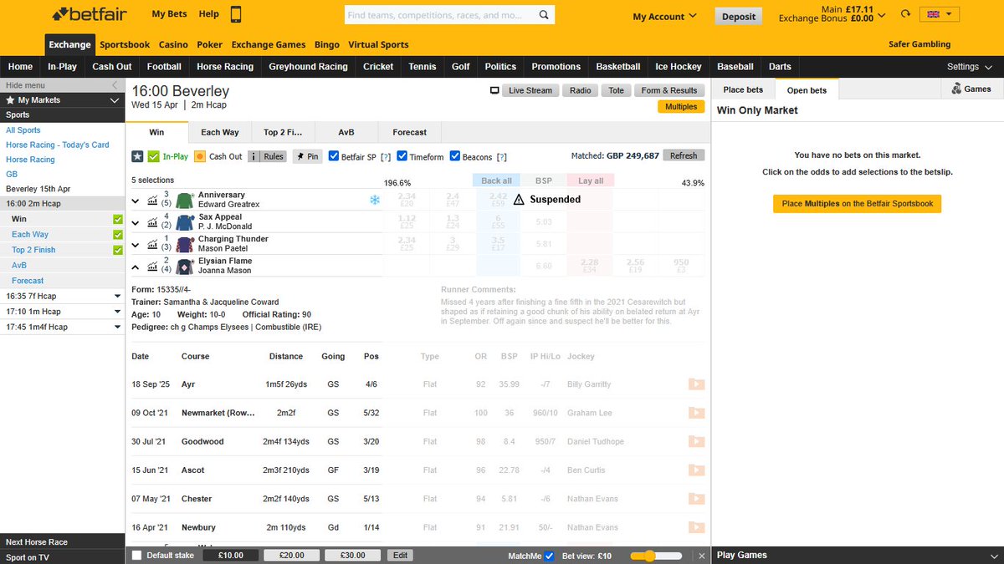Toggle the Cash Out orange indicator

coord(200,156)
